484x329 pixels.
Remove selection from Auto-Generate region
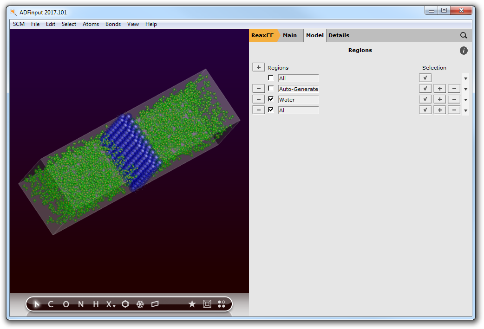[454, 89]
